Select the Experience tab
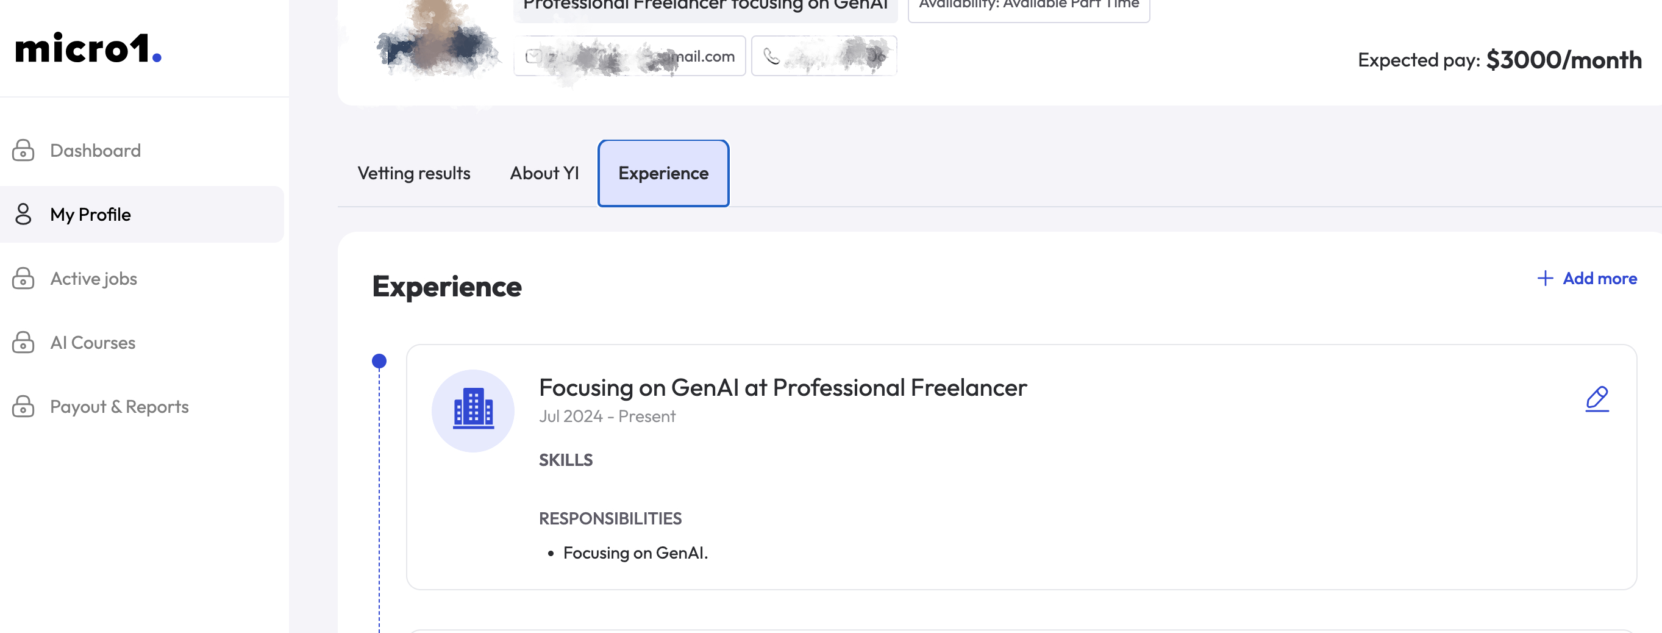This screenshot has height=633, width=1662. click(x=663, y=173)
